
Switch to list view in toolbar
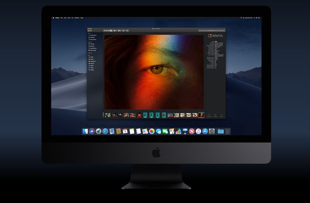tap(107, 31)
